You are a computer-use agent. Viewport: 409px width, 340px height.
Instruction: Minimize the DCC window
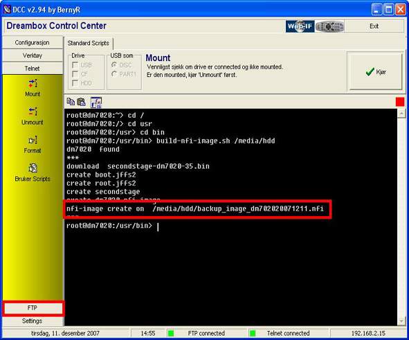pos(376,10)
